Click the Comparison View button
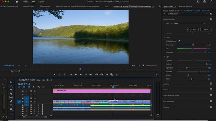Image resolution: width=216 pixels, height=121 pixels. (112, 75)
